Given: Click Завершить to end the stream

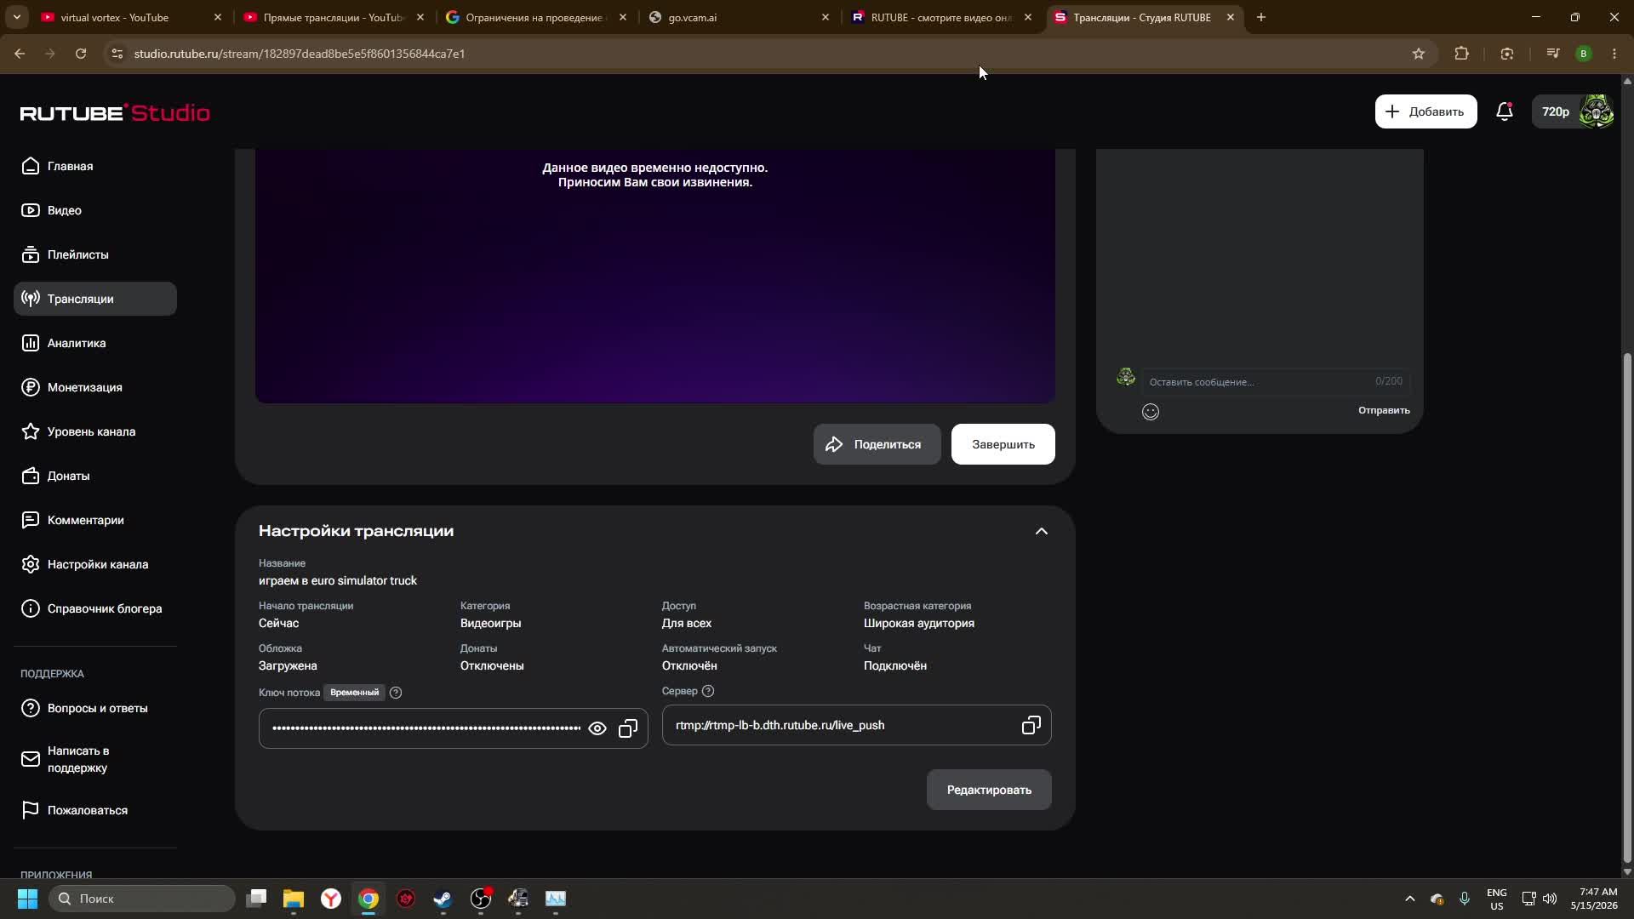Looking at the screenshot, I should pos(1003,444).
